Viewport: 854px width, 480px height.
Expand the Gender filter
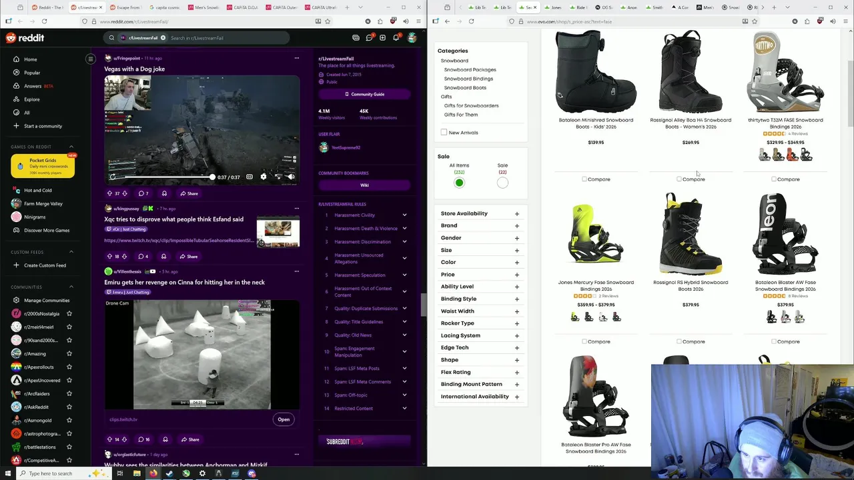(x=517, y=238)
